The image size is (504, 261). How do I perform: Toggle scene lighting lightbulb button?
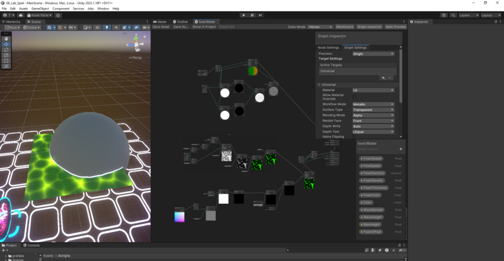coord(107,28)
